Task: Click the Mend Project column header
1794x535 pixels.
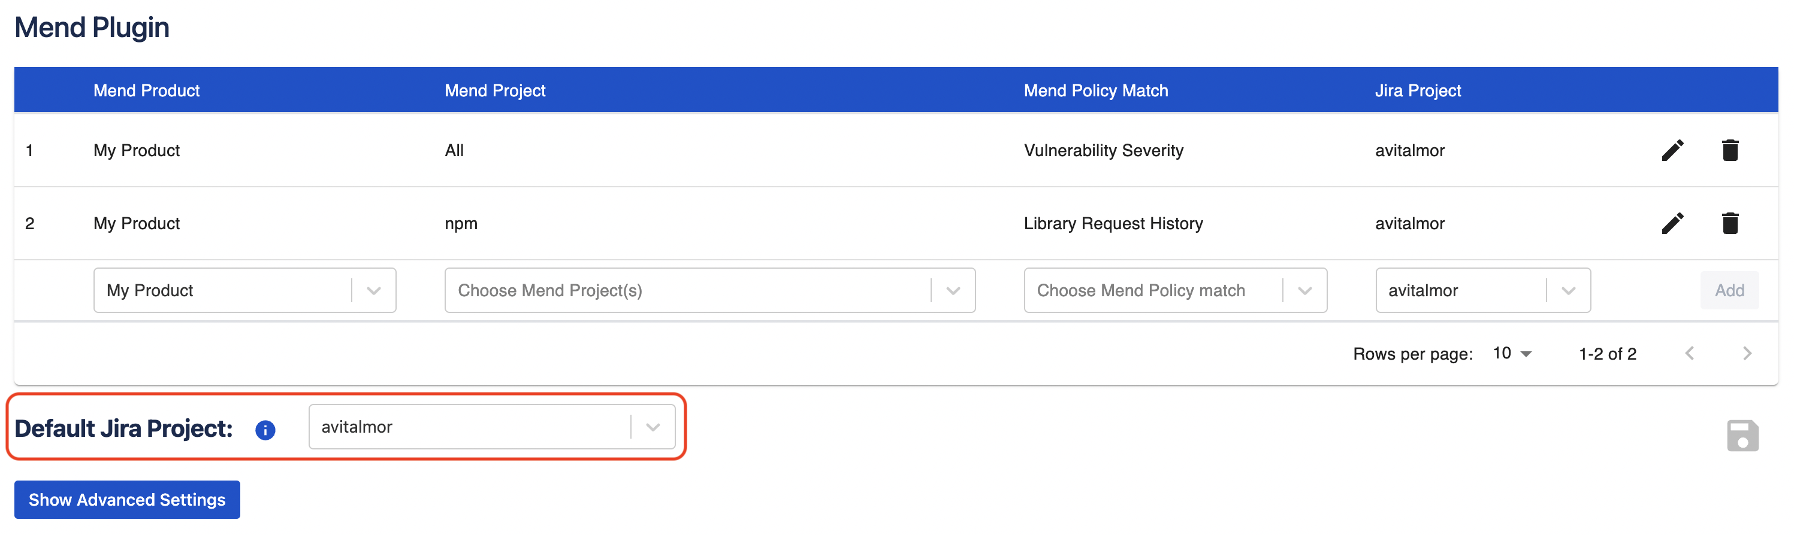Action: tap(494, 90)
